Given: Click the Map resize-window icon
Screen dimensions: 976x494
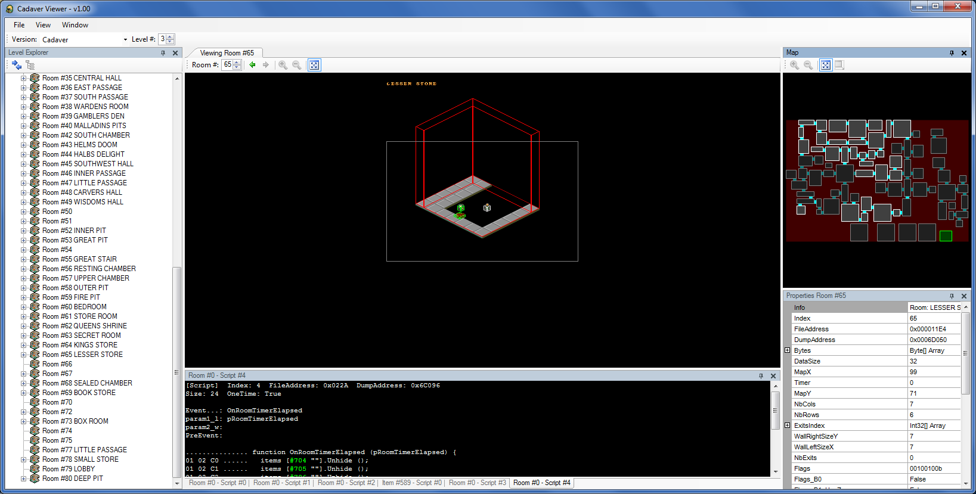Looking at the screenshot, I should pyautogui.click(x=839, y=65).
